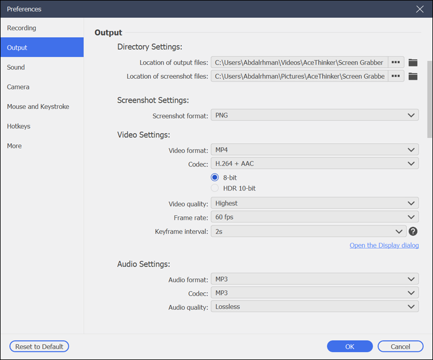Viewport: 433px width, 360px height.
Task: Close the Preferences window
Action: 420,9
